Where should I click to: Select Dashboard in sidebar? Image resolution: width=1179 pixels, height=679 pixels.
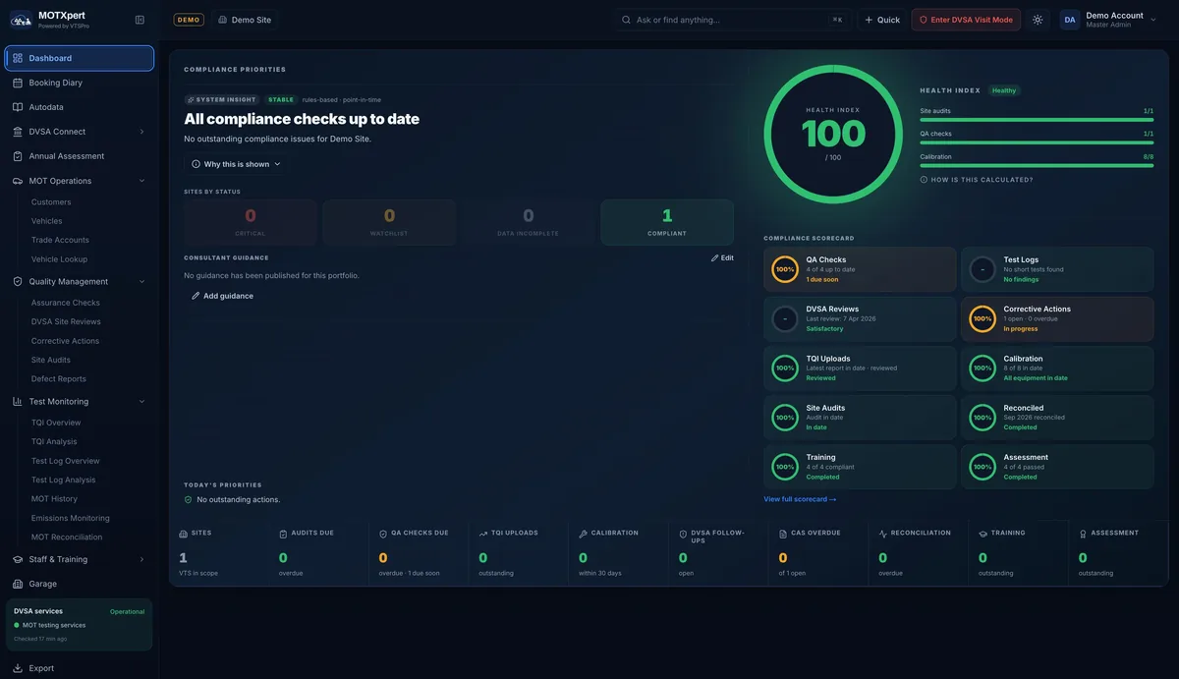pos(80,58)
